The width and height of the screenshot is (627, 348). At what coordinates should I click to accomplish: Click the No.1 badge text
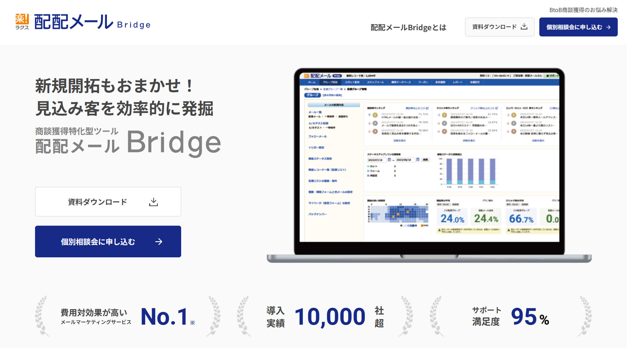(164, 317)
